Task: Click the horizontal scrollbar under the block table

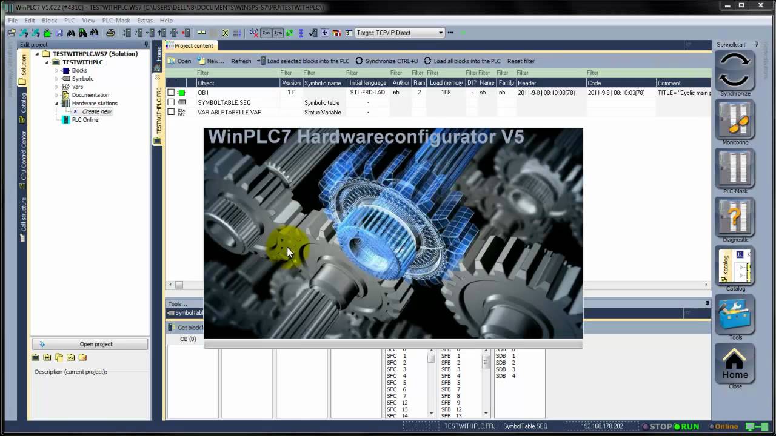Action: click(438, 285)
